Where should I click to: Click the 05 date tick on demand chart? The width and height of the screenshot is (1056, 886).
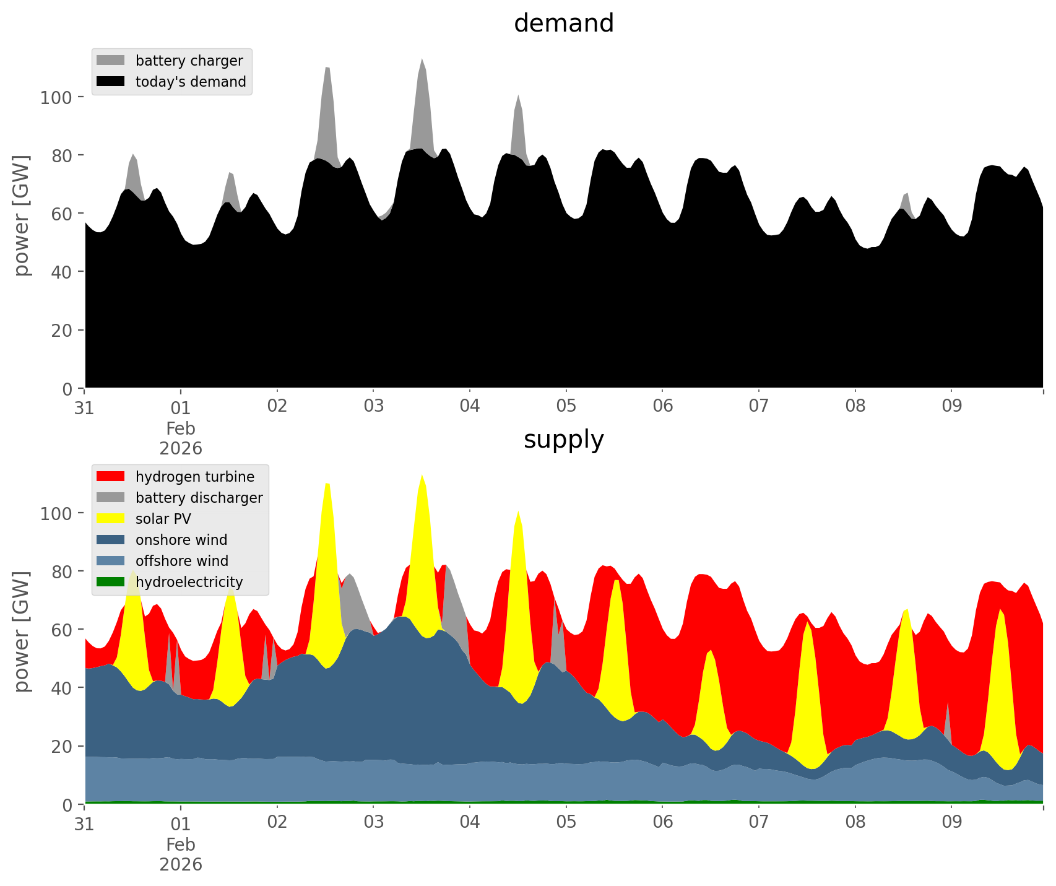(566, 407)
